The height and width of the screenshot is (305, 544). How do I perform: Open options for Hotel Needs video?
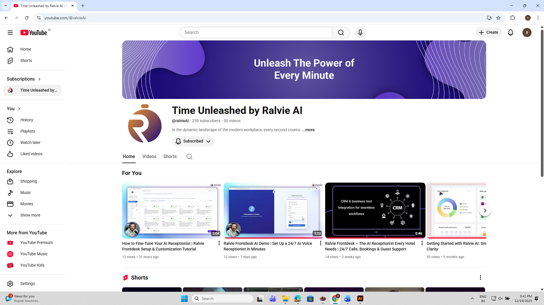[x=422, y=243]
